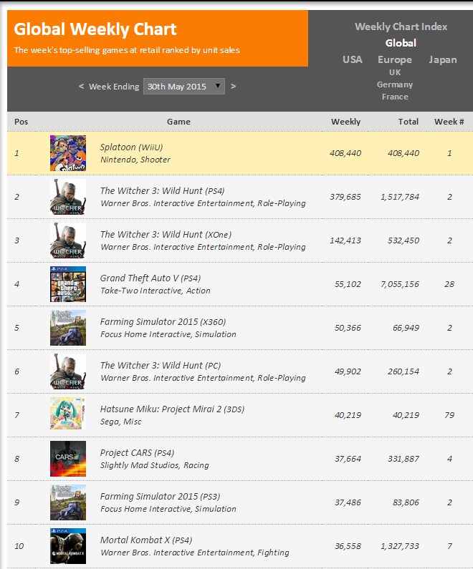Open Grand Theft Auto V (PS4) page
Screen dimensions: 473x569
point(150,278)
